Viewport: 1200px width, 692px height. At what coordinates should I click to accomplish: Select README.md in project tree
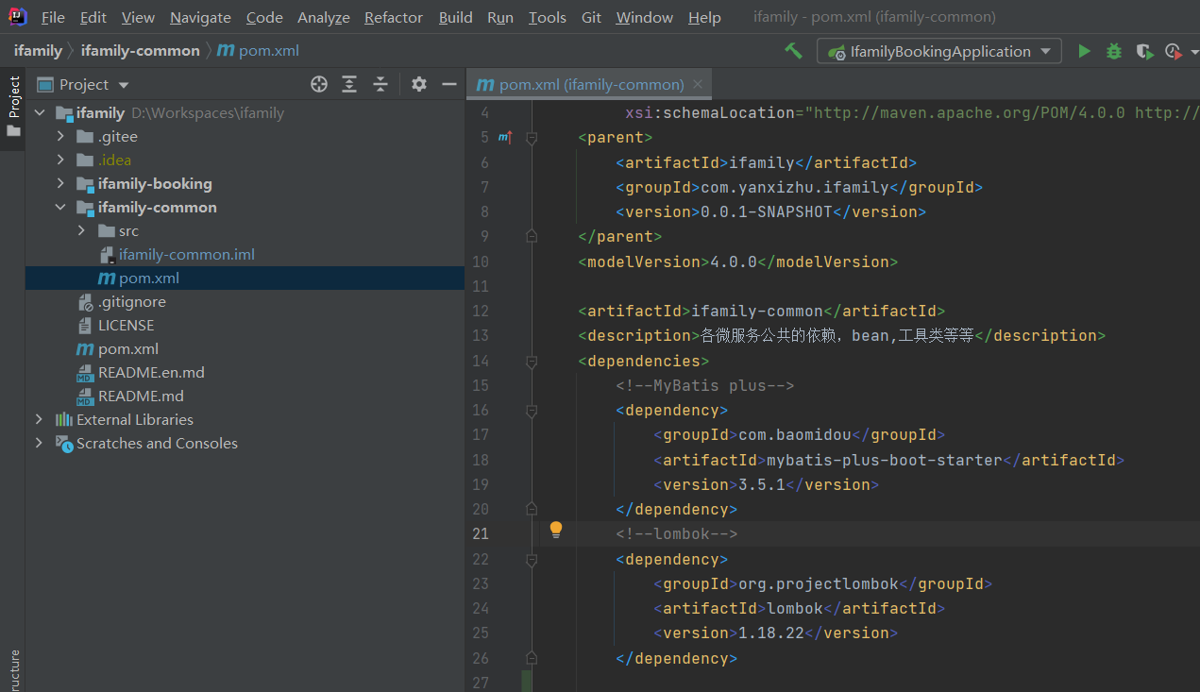click(141, 396)
